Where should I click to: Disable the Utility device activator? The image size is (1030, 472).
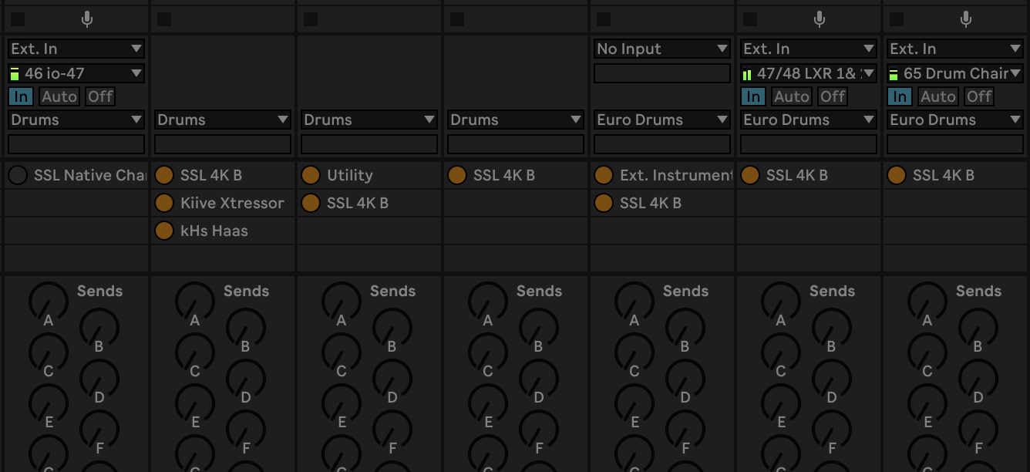click(x=311, y=175)
